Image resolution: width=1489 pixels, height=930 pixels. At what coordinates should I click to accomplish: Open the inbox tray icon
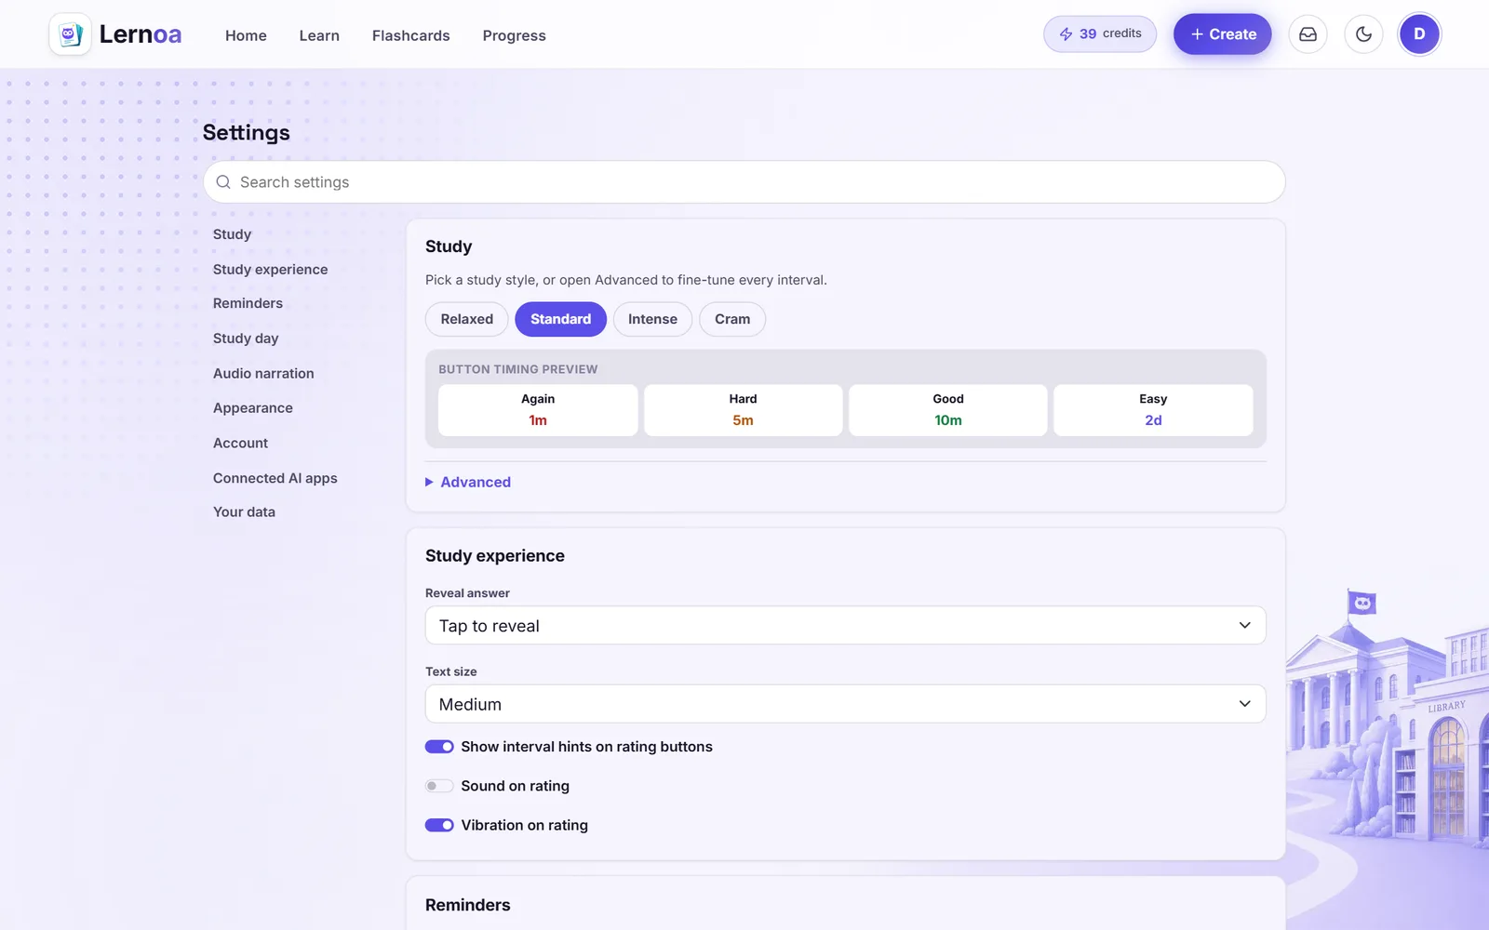click(x=1308, y=34)
